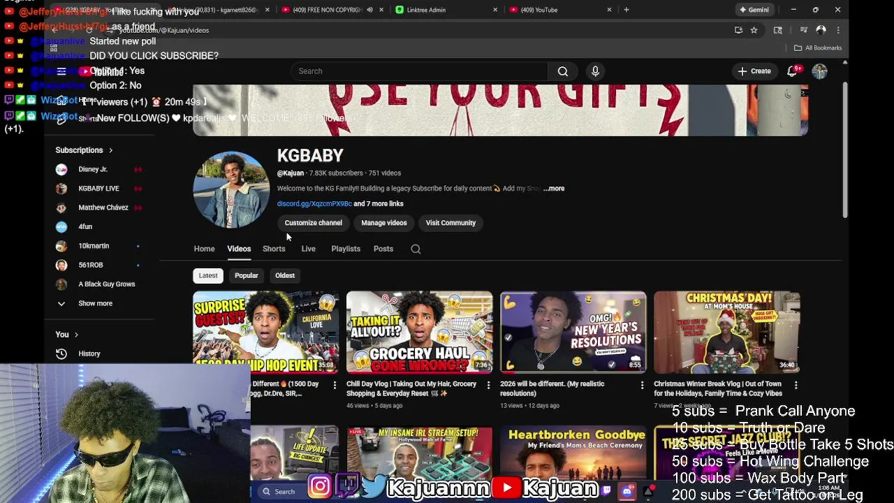Open a new browser tab

pyautogui.click(x=626, y=10)
